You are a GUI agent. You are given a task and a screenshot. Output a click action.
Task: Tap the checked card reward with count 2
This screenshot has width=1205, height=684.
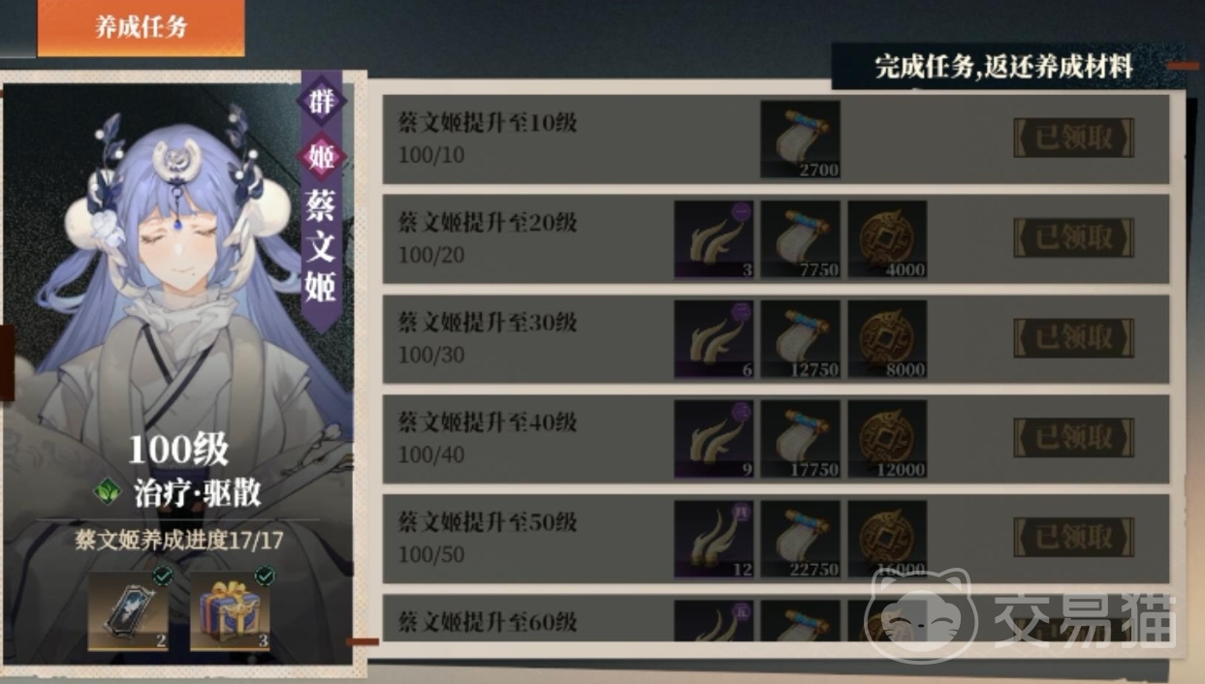[x=128, y=612]
